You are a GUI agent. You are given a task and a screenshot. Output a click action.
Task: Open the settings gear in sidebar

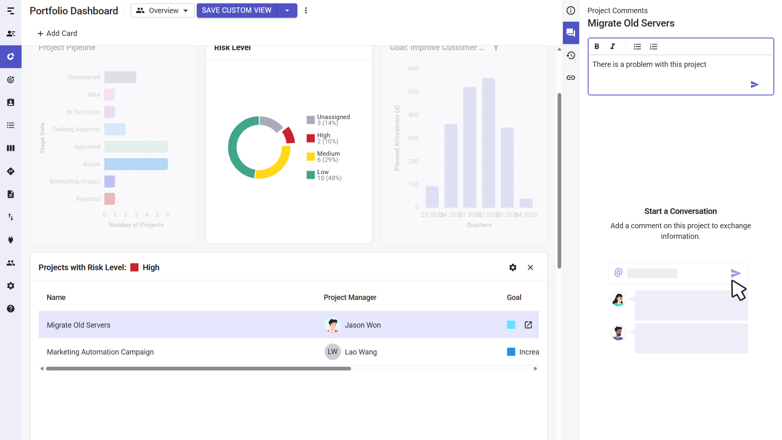point(11,286)
